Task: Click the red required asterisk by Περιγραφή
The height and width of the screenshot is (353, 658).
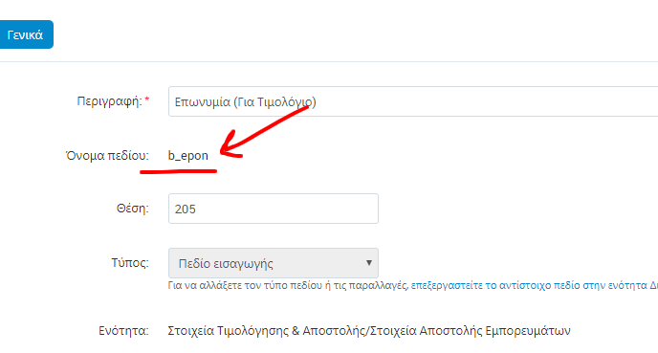Action: click(x=147, y=99)
